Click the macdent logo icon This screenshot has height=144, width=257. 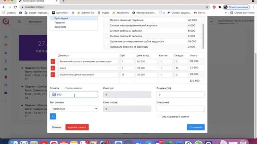pyautogui.click(x=6, y=22)
